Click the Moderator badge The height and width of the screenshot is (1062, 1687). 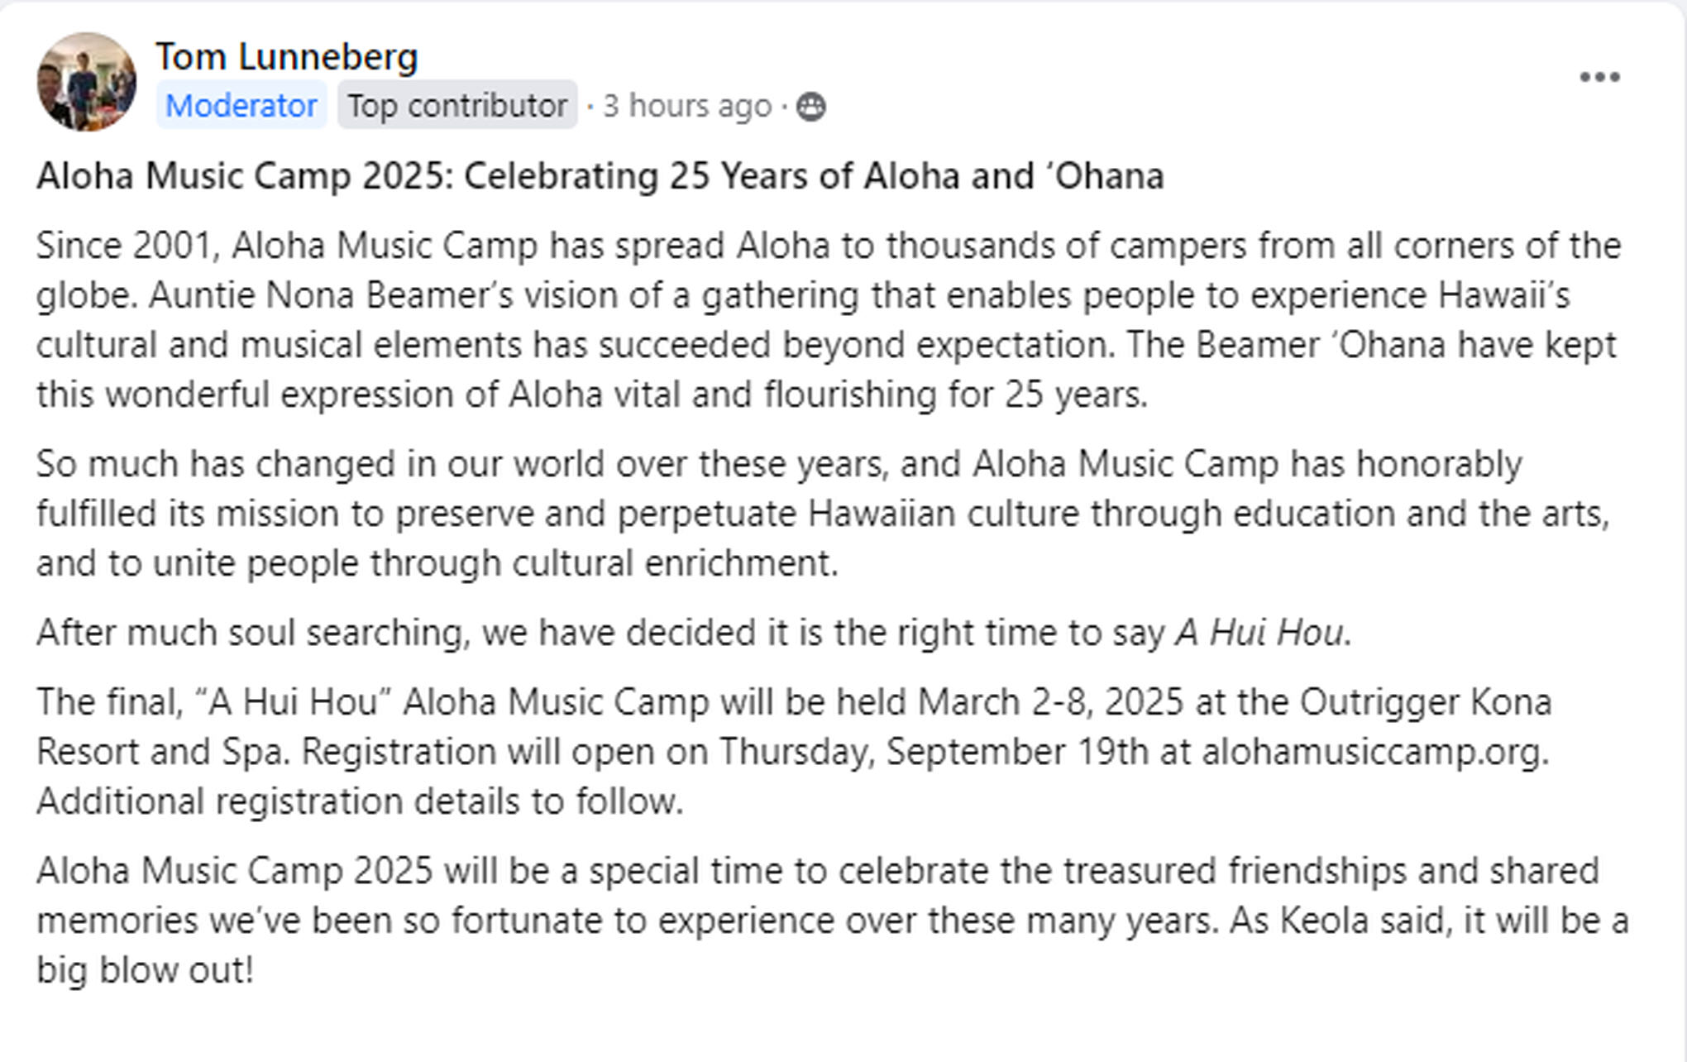coord(241,106)
